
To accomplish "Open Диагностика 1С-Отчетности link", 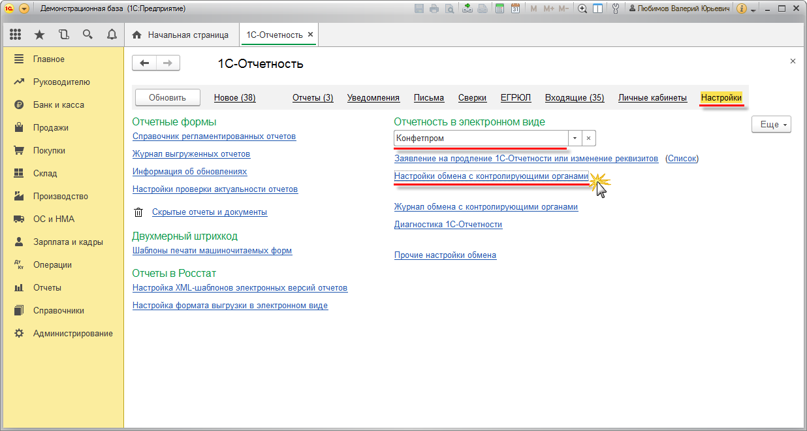I will click(448, 225).
